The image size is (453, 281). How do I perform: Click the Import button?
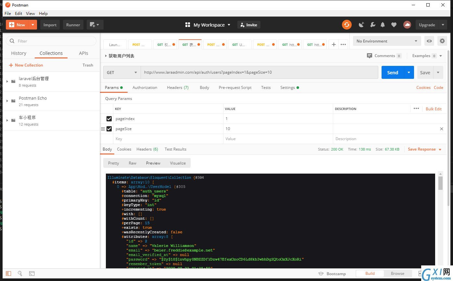(50, 25)
